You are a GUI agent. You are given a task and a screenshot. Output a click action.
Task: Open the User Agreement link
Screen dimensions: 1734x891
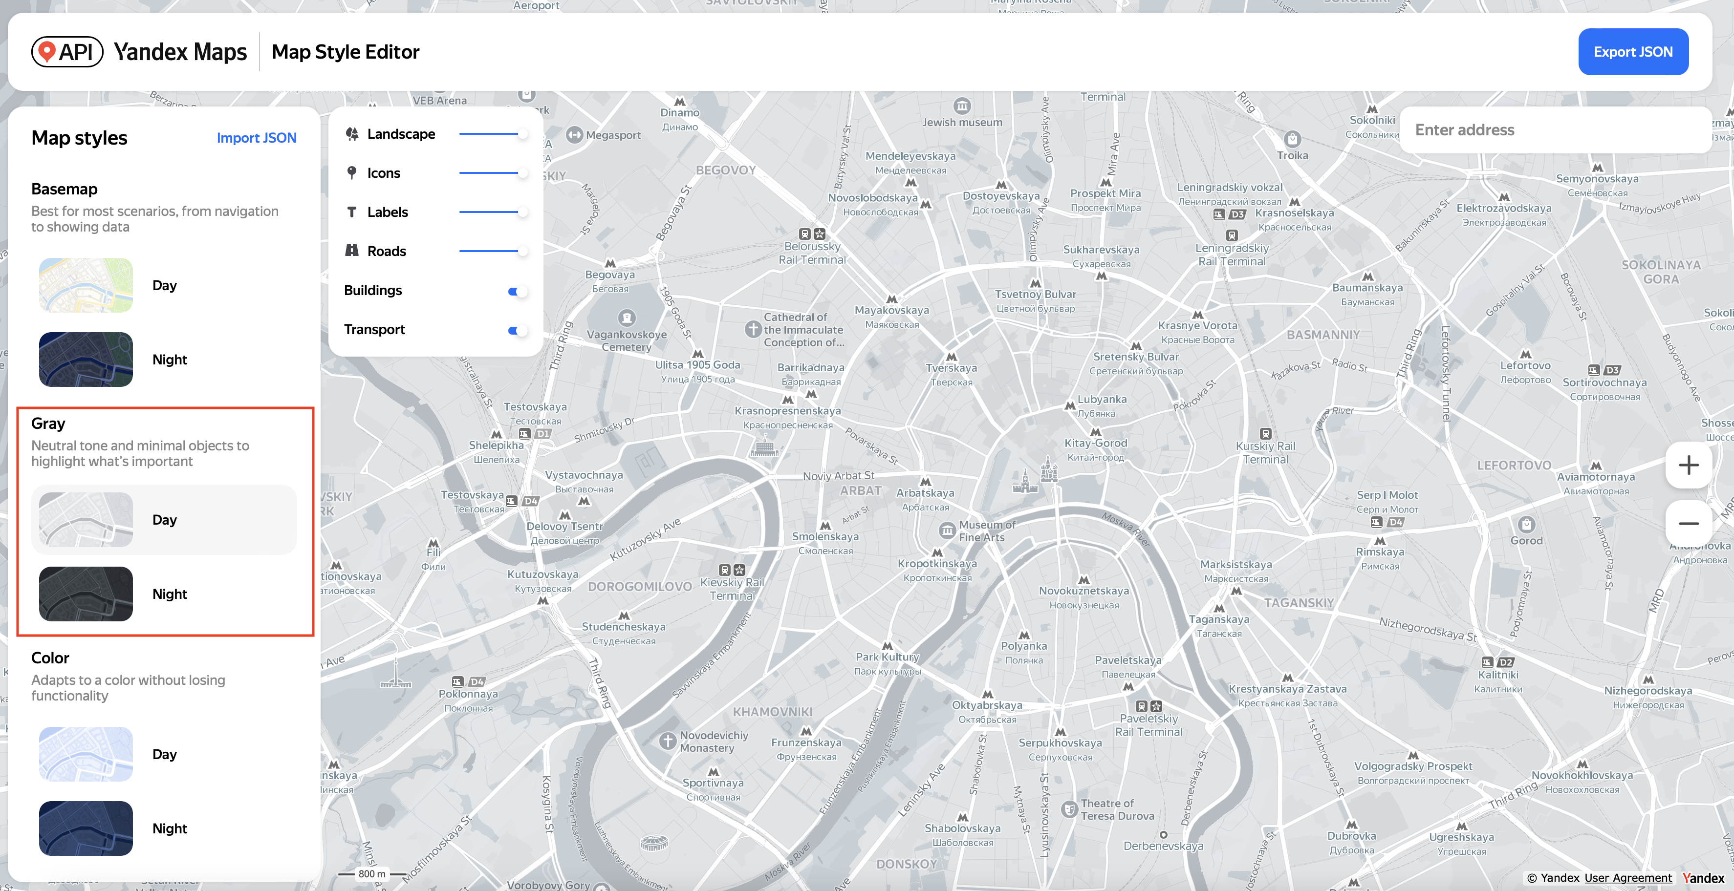pyautogui.click(x=1627, y=877)
